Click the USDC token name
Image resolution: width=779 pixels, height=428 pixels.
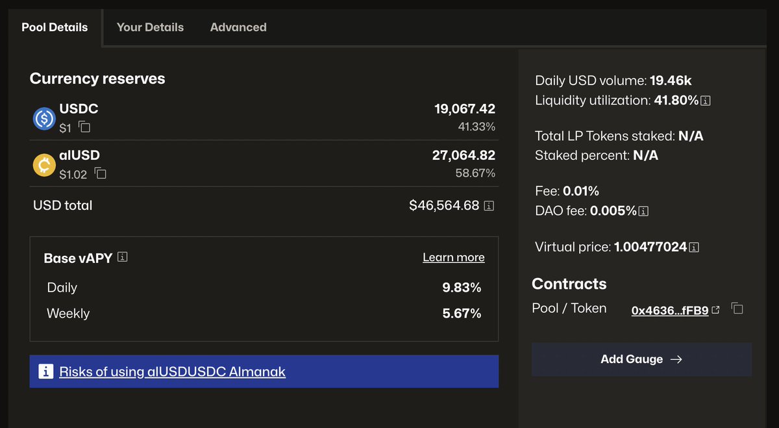pos(79,108)
